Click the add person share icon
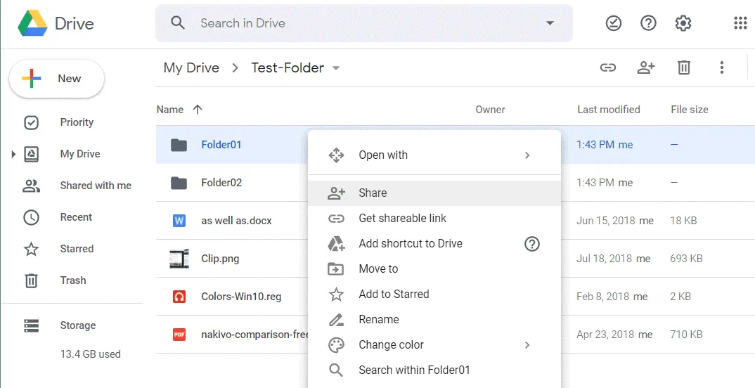 click(x=645, y=67)
